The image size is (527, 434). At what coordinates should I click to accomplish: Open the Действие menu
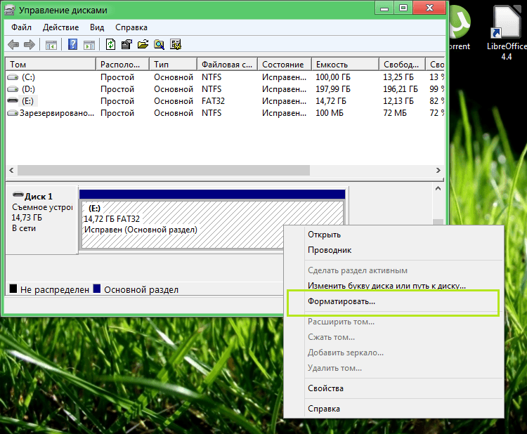coord(61,27)
